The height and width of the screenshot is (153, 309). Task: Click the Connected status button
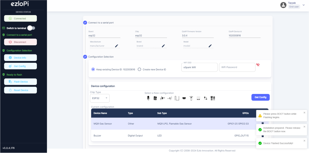[x=20, y=18]
